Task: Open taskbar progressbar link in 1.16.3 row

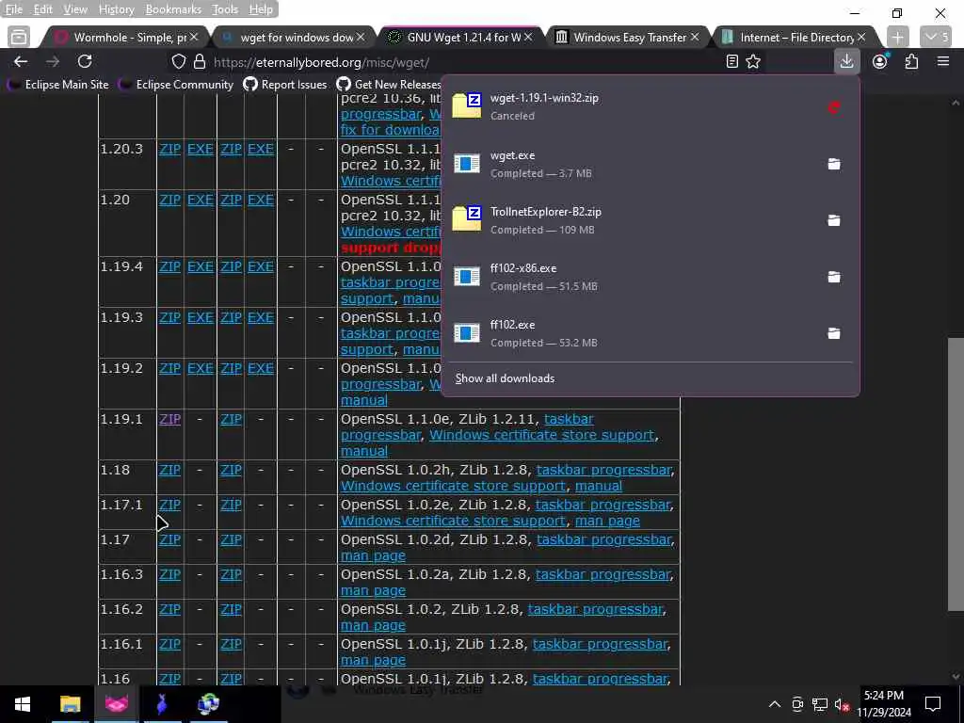Action: coord(602,575)
